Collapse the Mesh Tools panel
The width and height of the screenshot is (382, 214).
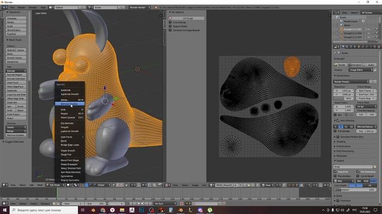coord(7,40)
